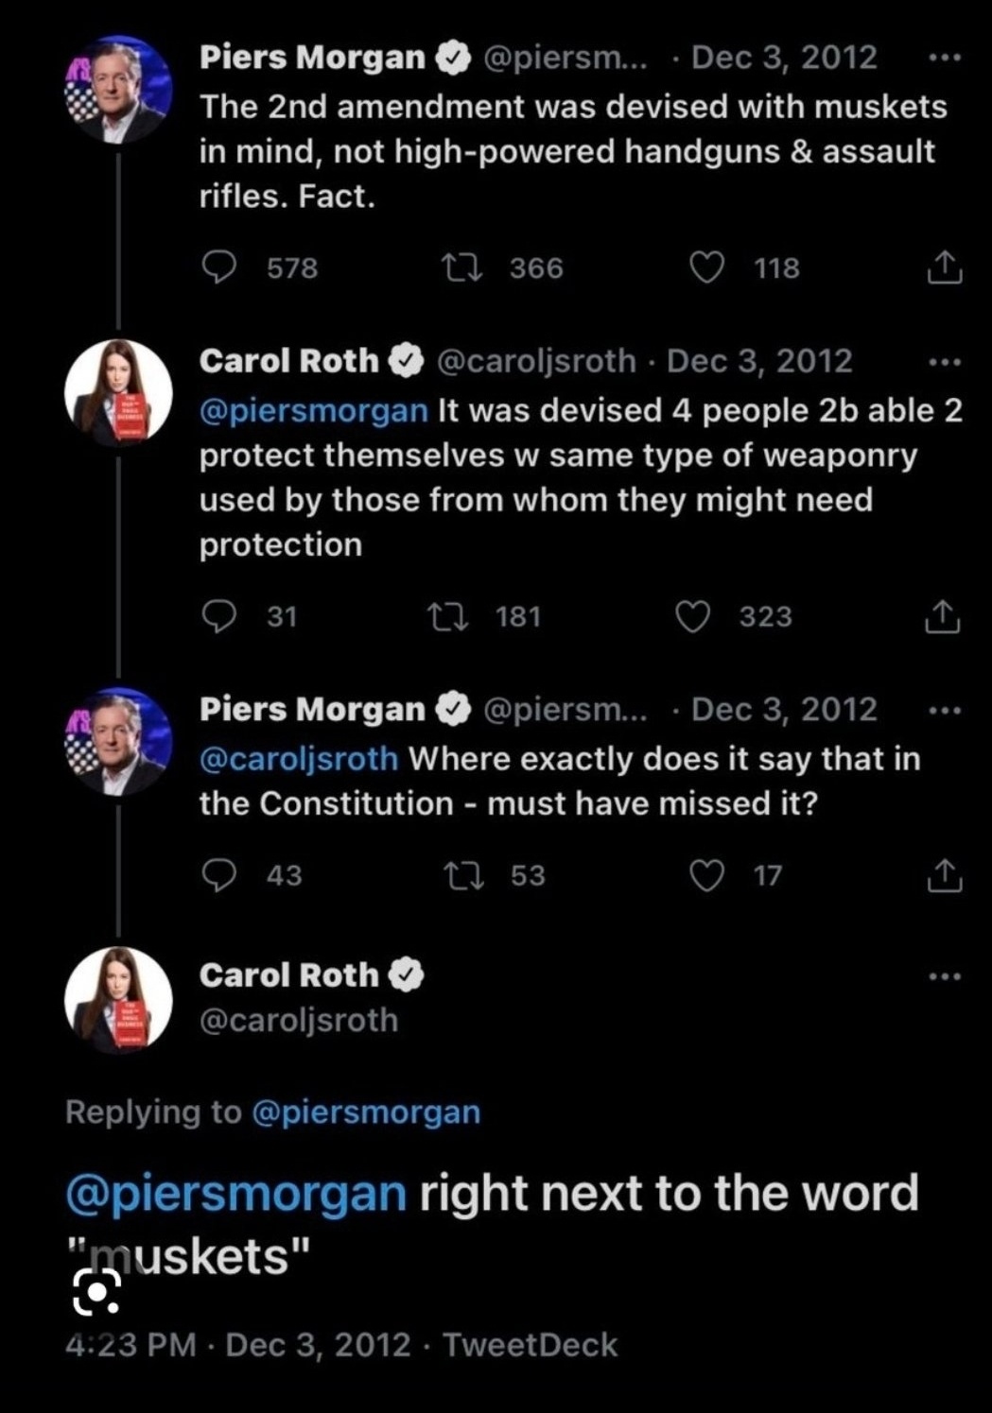Share Carol Roth's weaponry tweet
992x1413 pixels.
coord(942,616)
